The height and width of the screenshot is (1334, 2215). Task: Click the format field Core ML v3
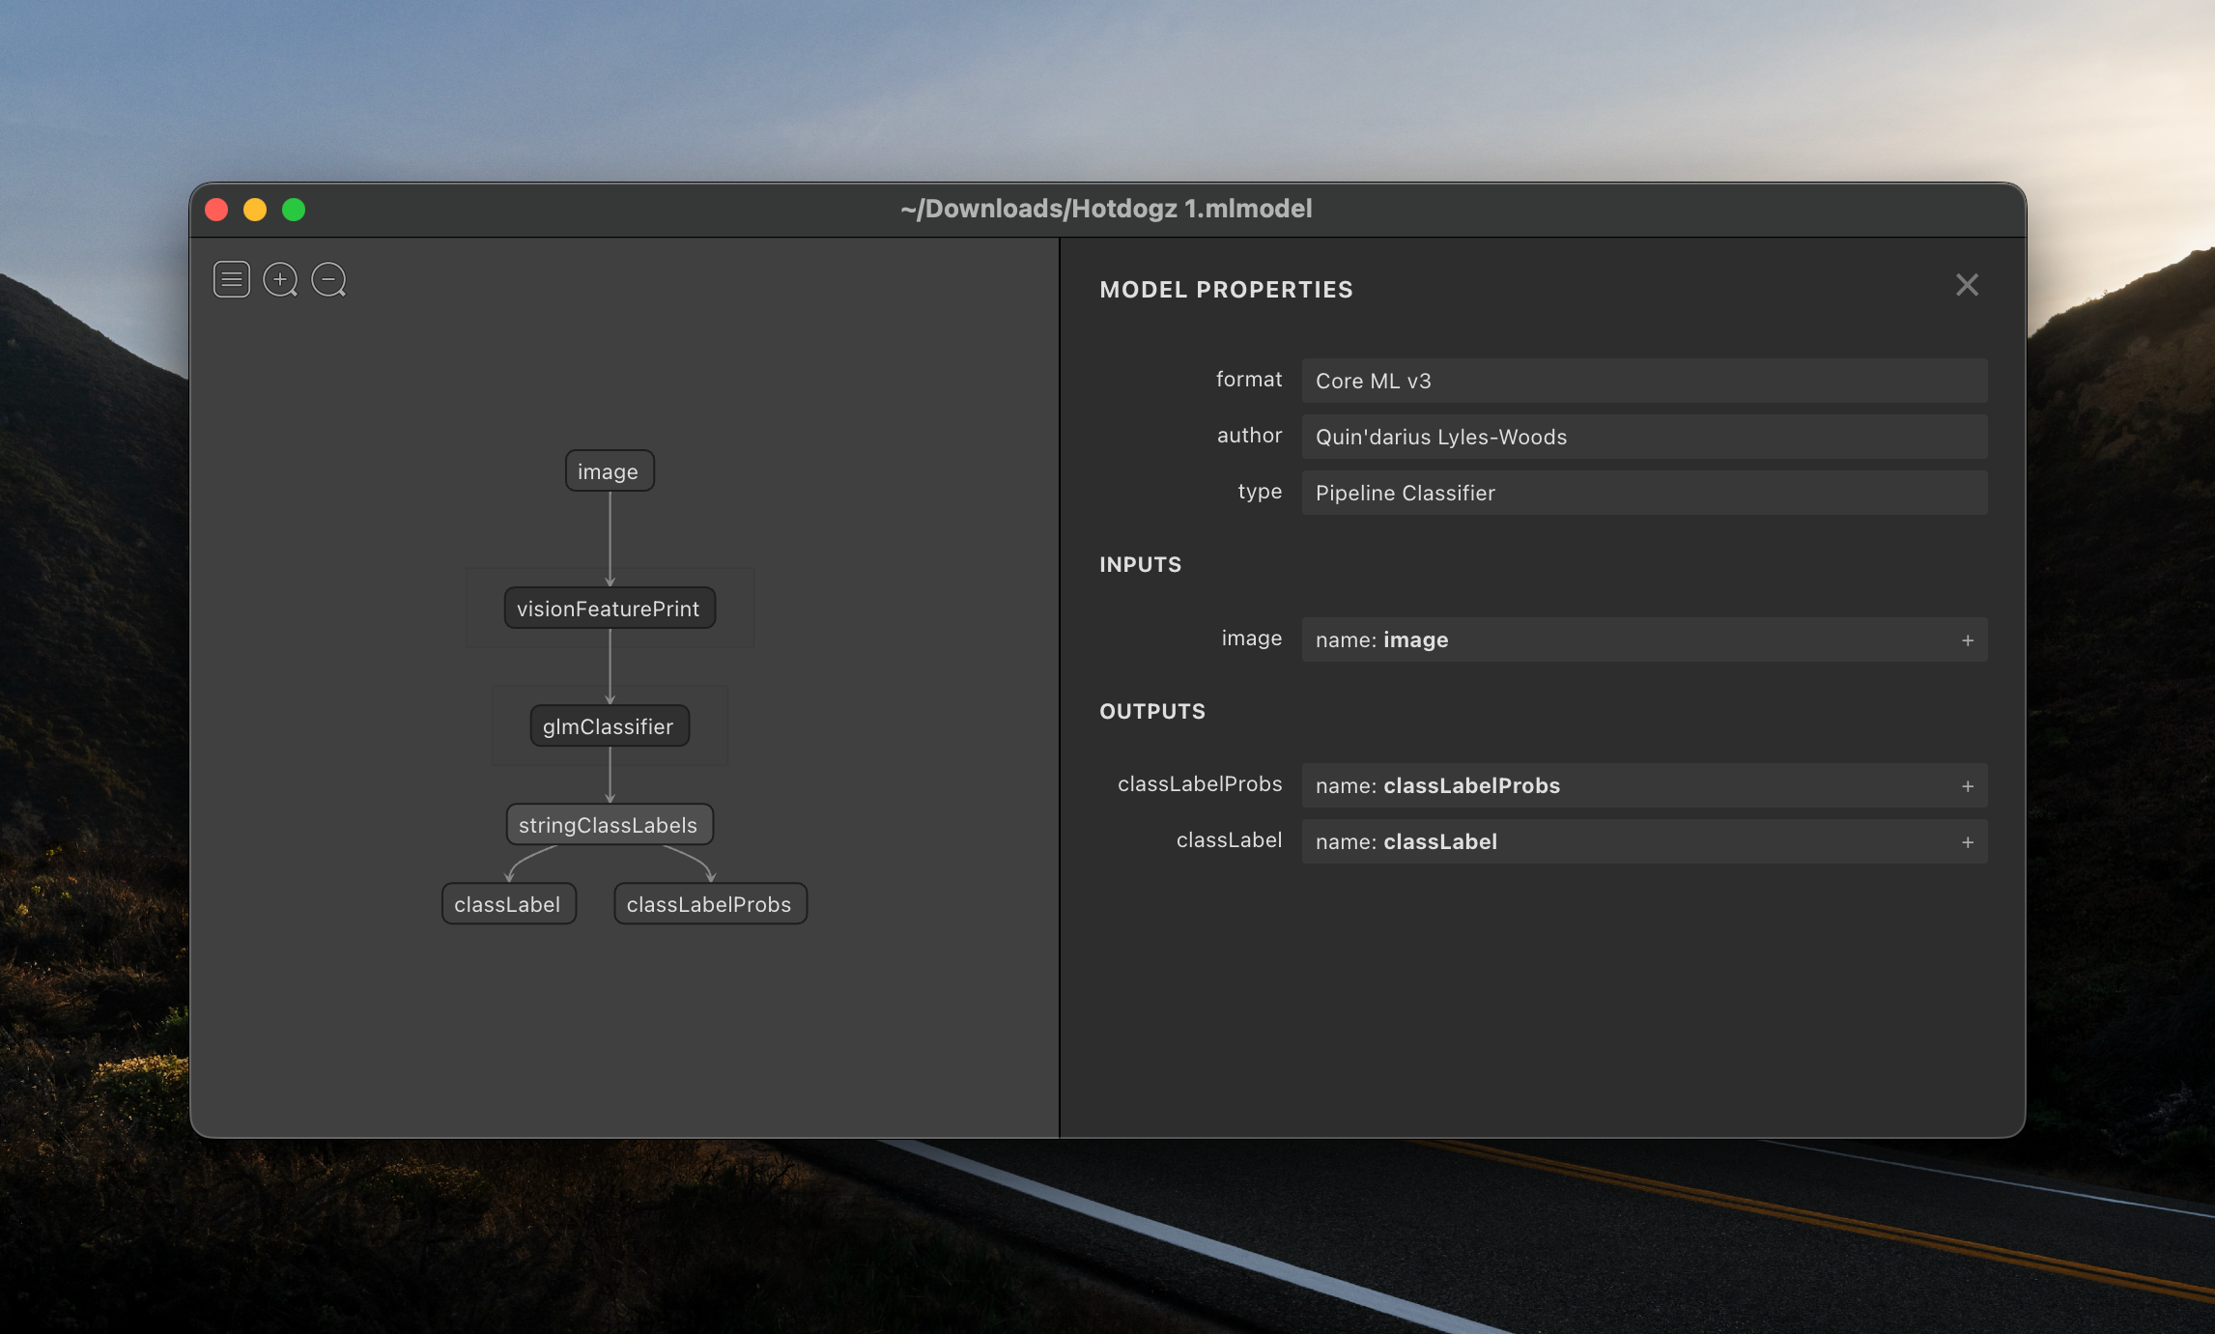[x=1642, y=381]
